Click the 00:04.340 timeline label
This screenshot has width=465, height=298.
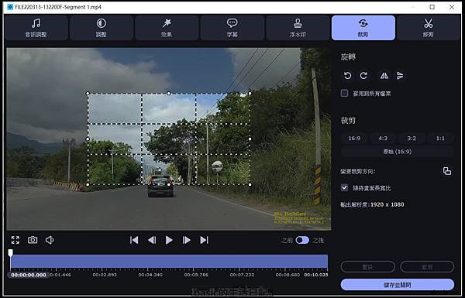150,275
